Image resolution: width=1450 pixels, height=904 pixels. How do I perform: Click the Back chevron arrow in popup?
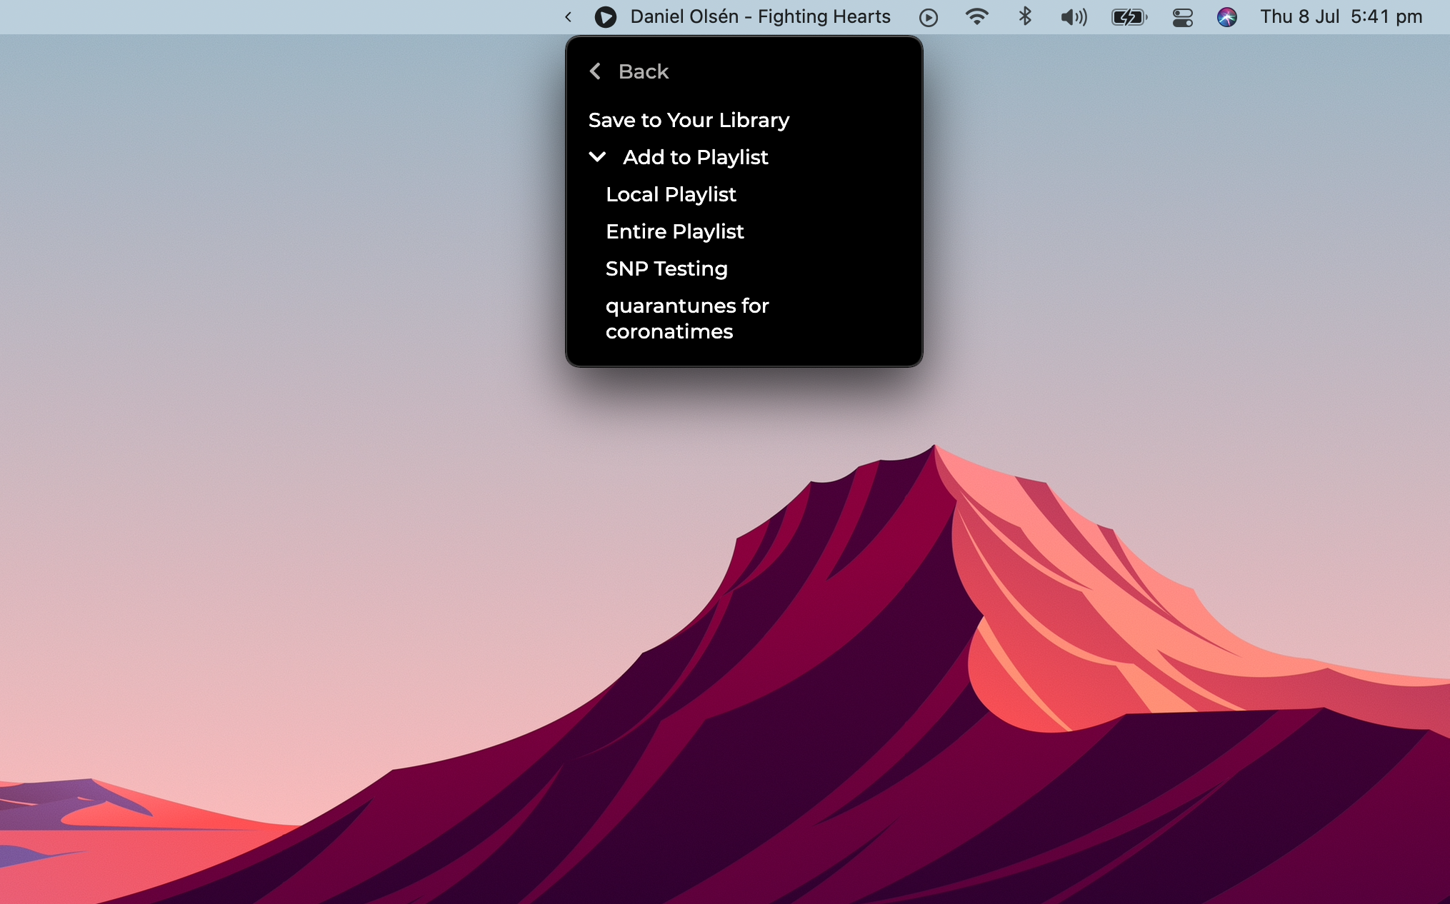pos(595,71)
